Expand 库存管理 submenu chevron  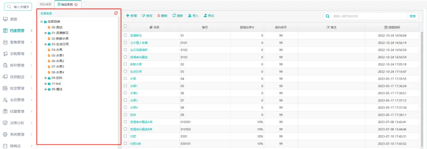(32, 65)
